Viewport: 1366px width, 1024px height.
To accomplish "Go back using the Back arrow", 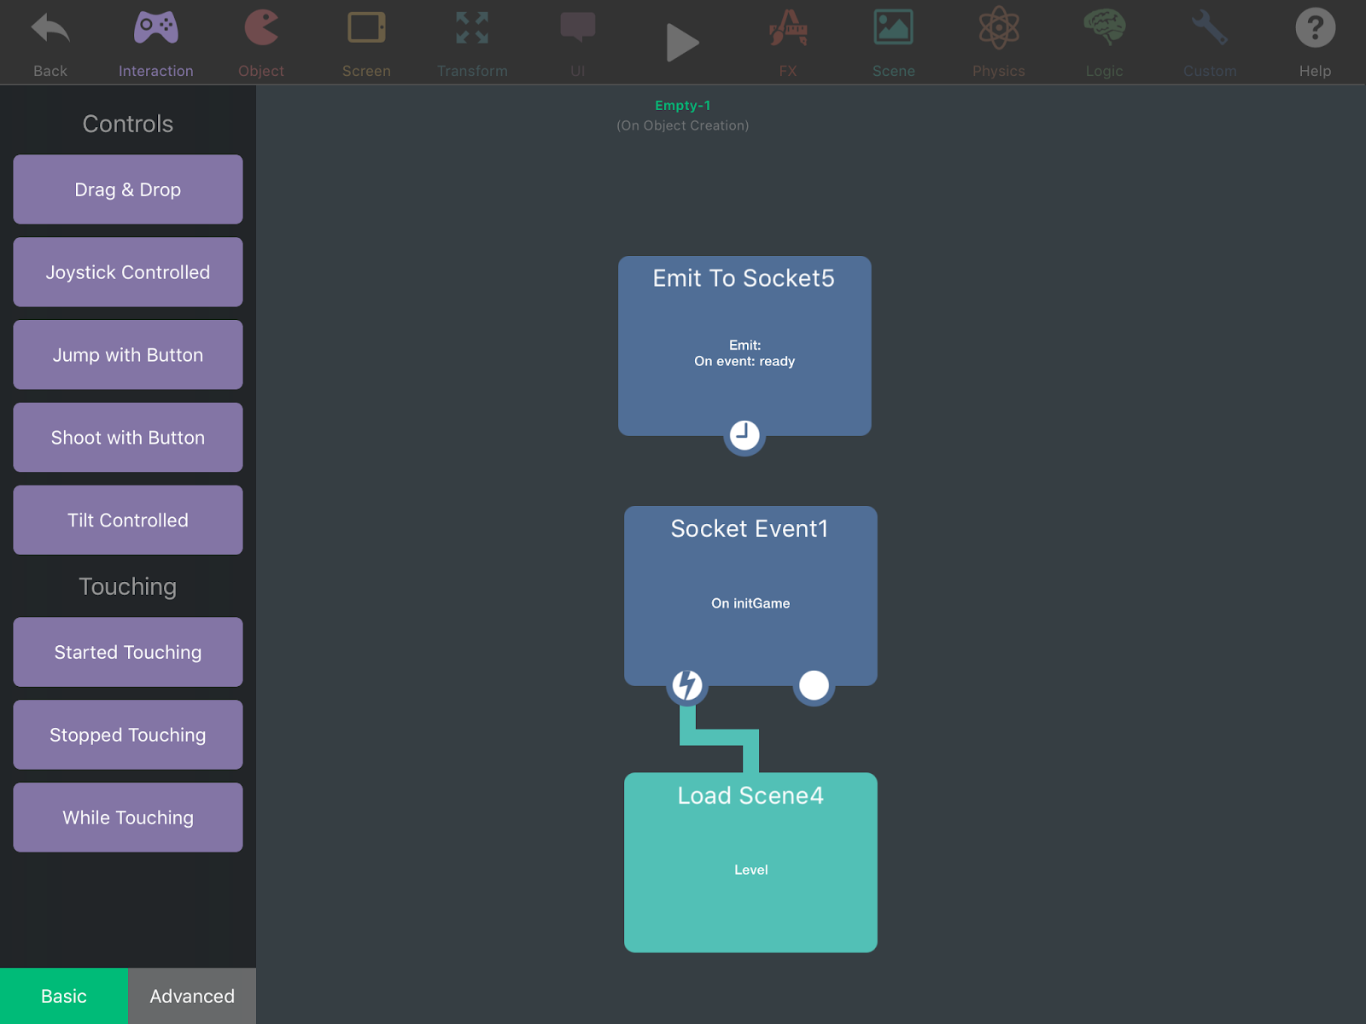I will point(50,43).
